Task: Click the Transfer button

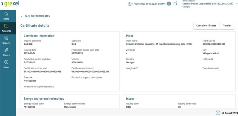Action: pyautogui.click(x=227, y=26)
